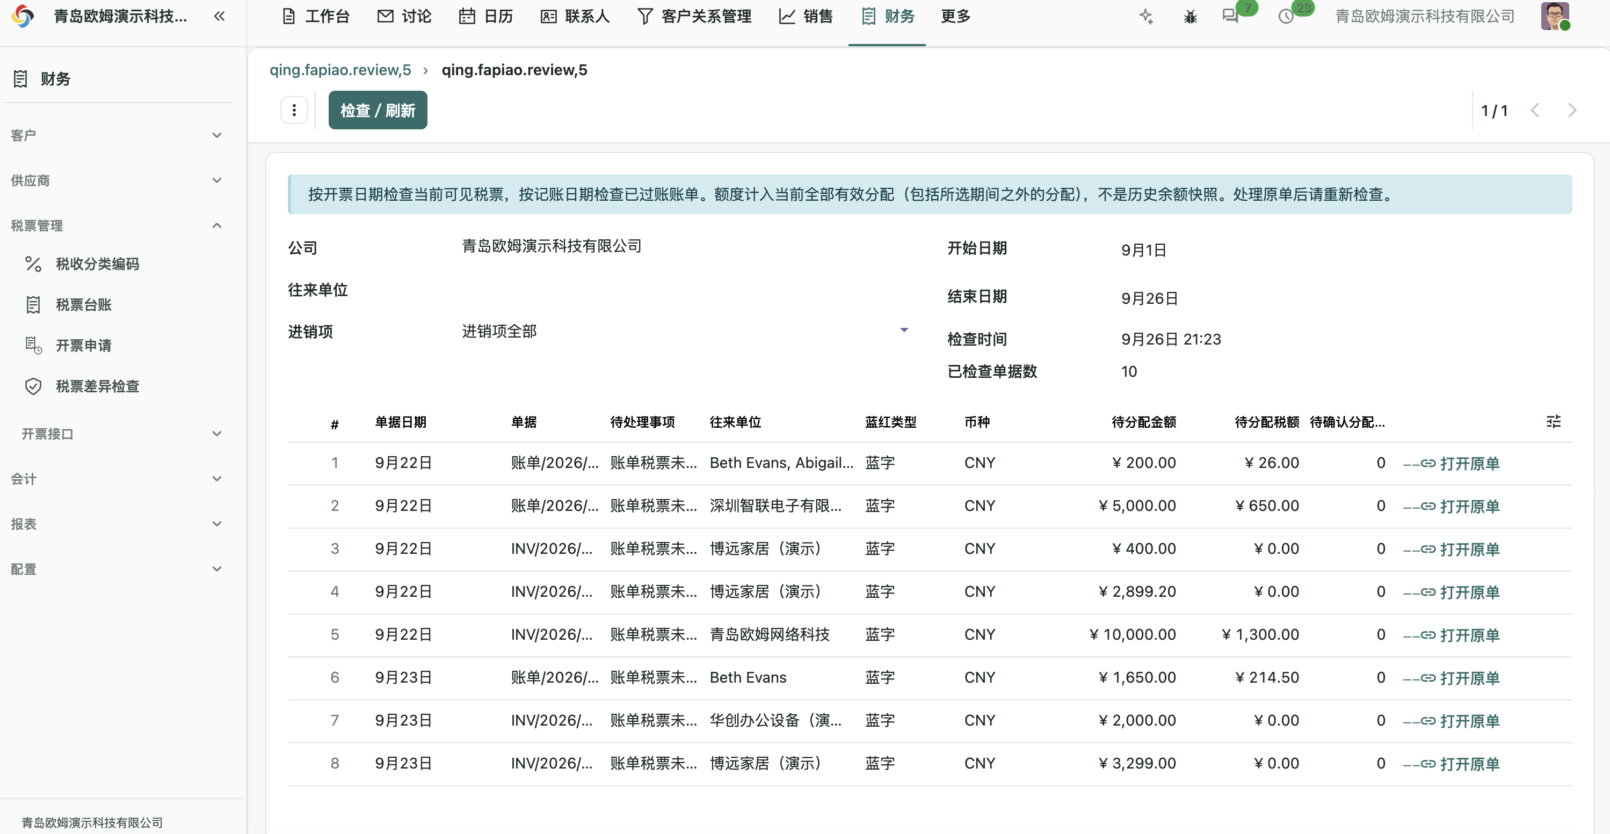Click the 检查 / 刷新 button
The image size is (1610, 834).
[378, 111]
